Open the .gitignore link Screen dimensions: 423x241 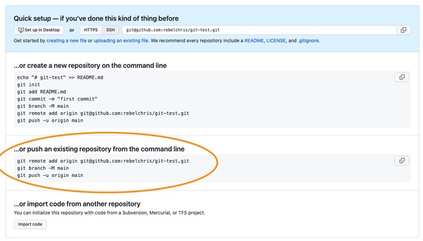click(308, 41)
